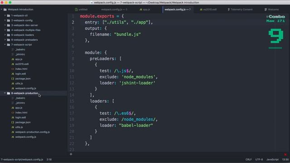
Task: Expand the 2-webpack-config folder chevron
Action: pyautogui.click(x=5, y=20)
